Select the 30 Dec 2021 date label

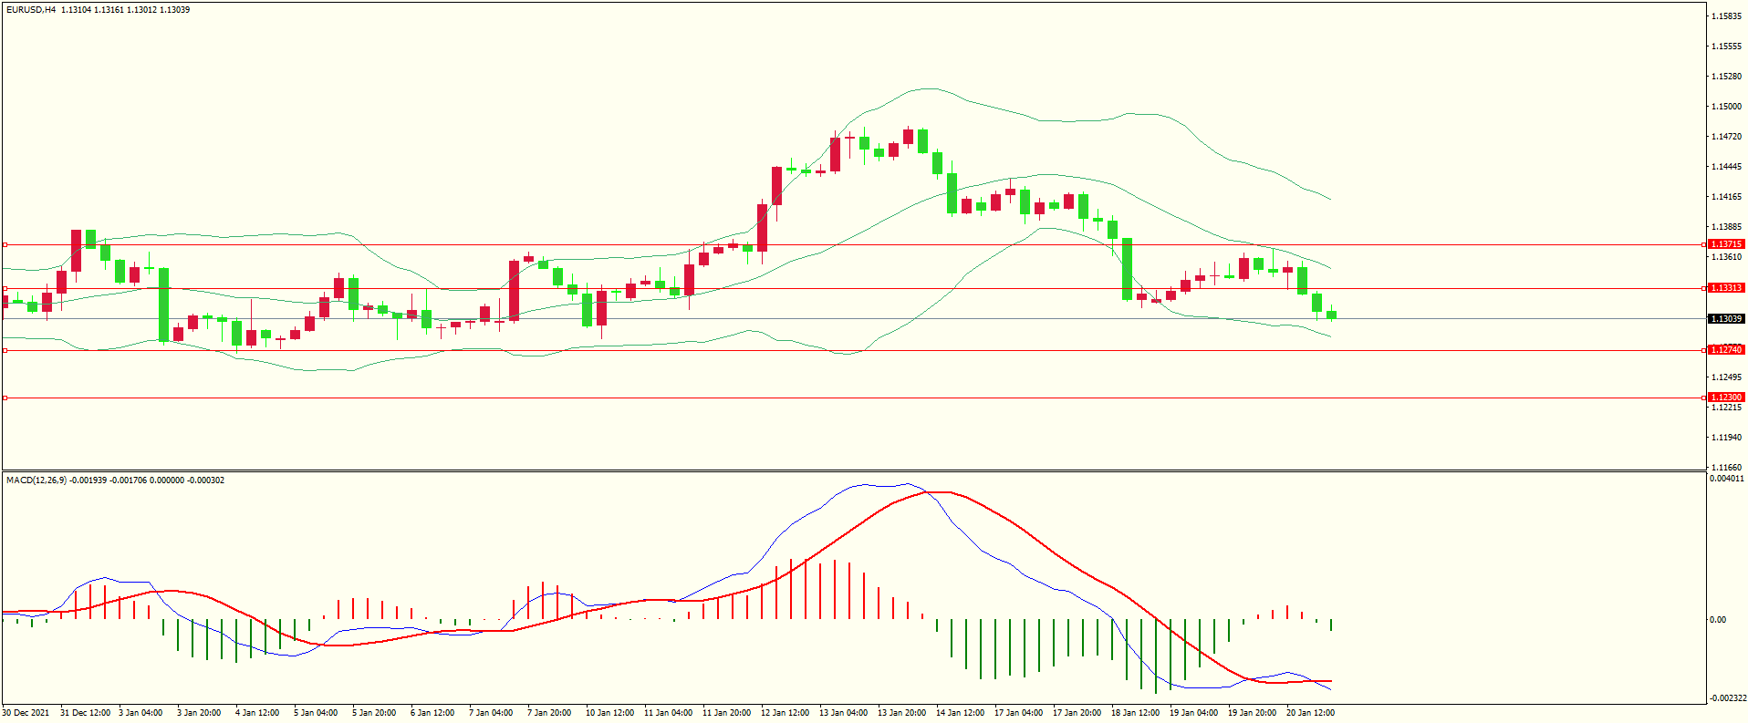pos(26,713)
